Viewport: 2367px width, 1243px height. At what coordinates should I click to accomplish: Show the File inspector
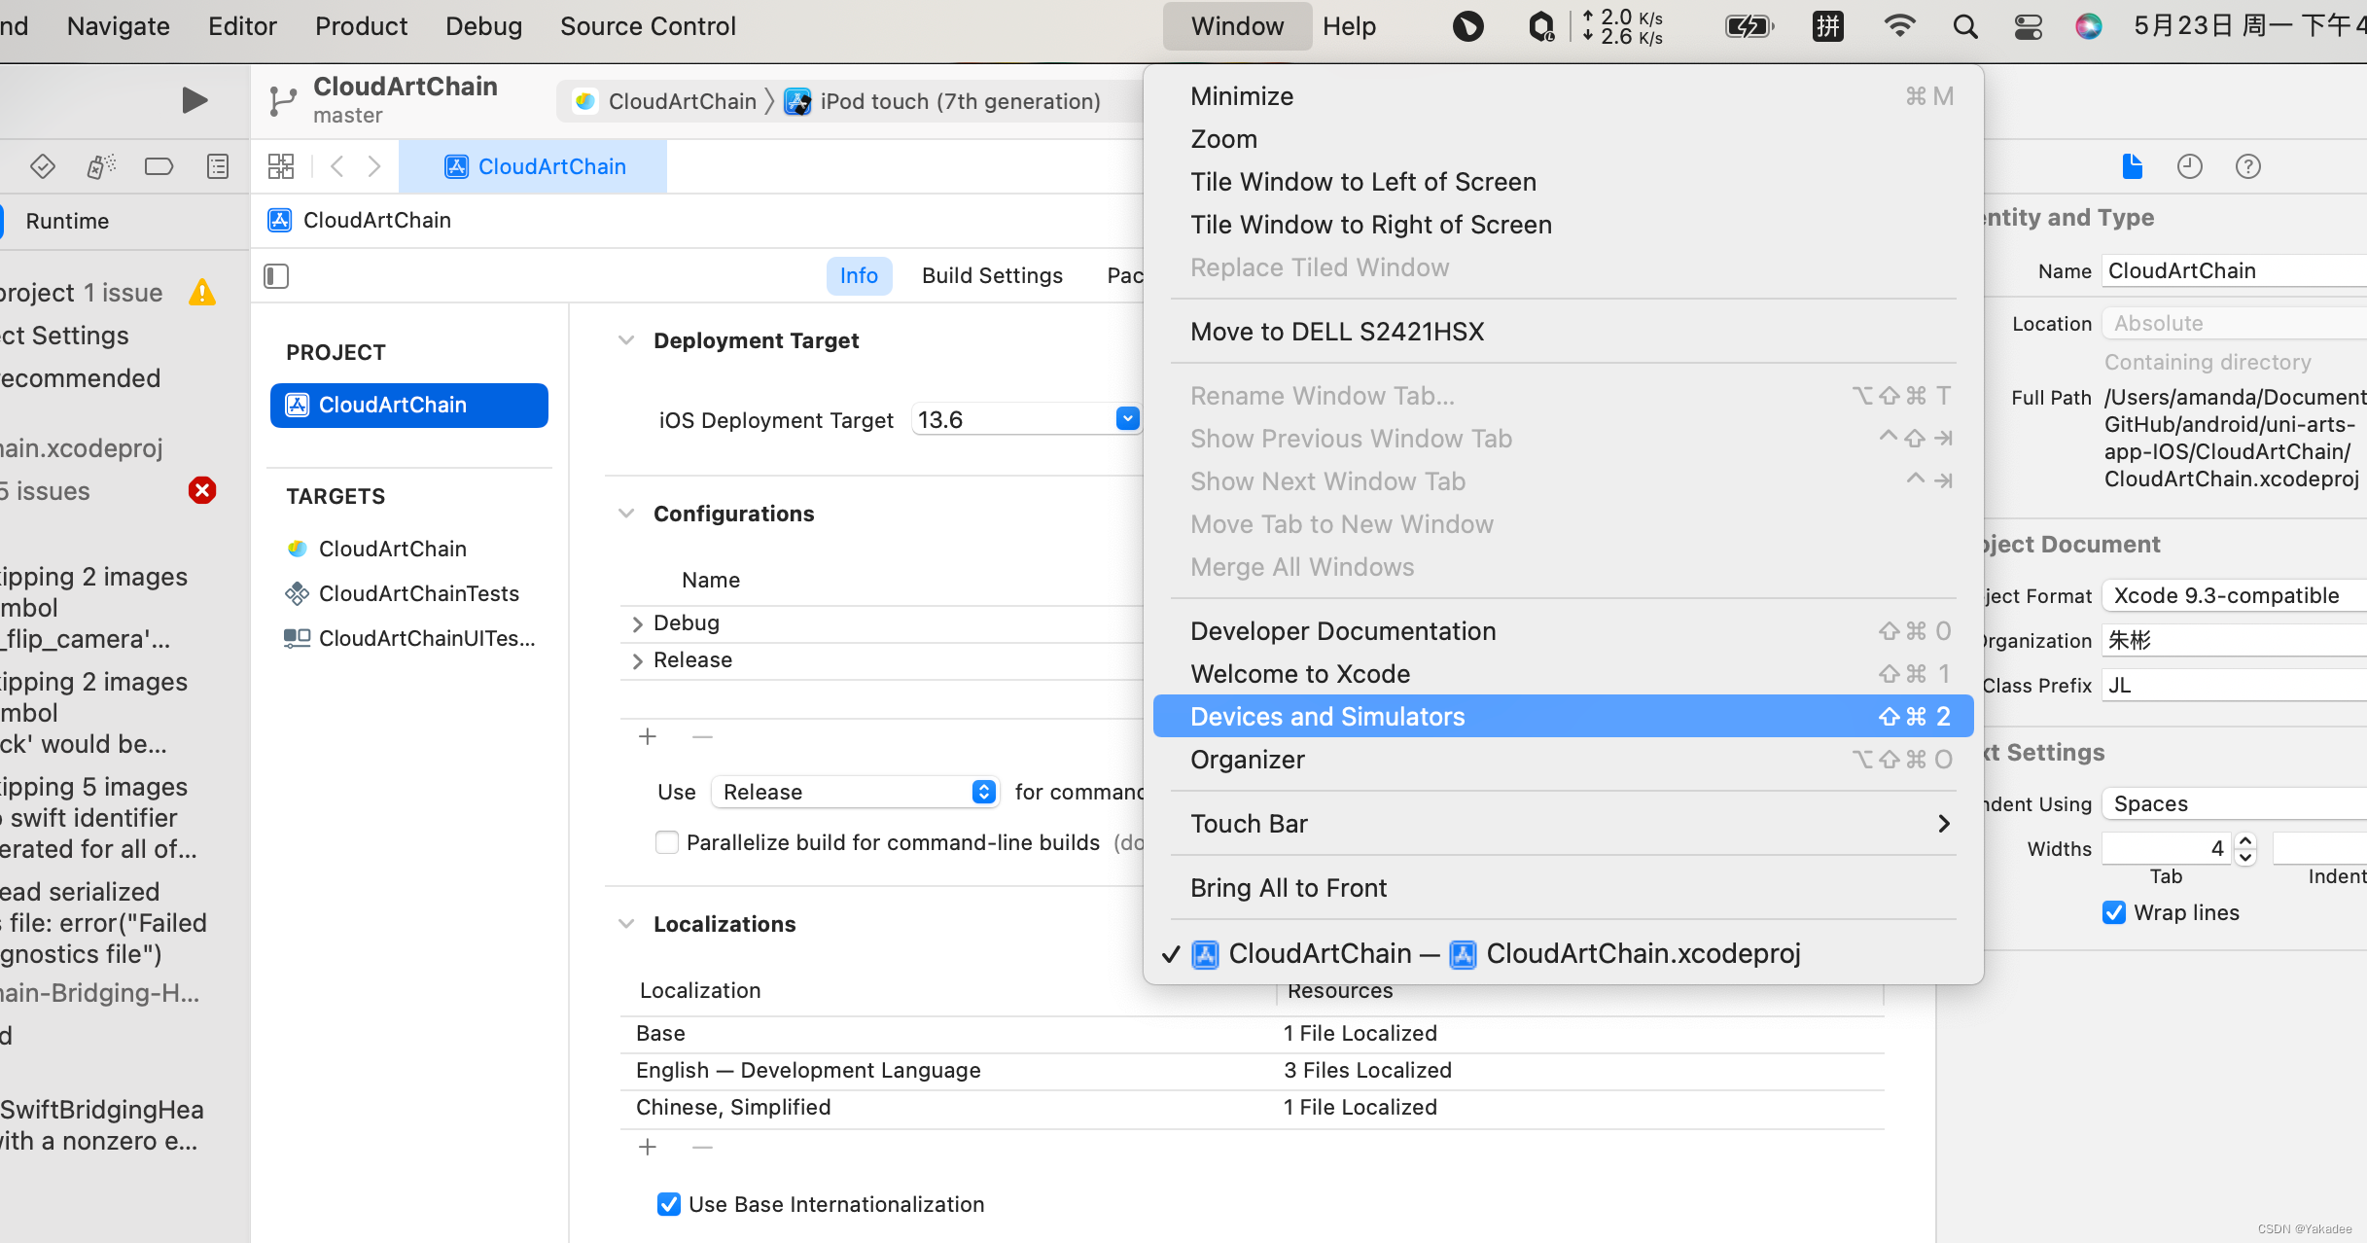tap(2132, 166)
